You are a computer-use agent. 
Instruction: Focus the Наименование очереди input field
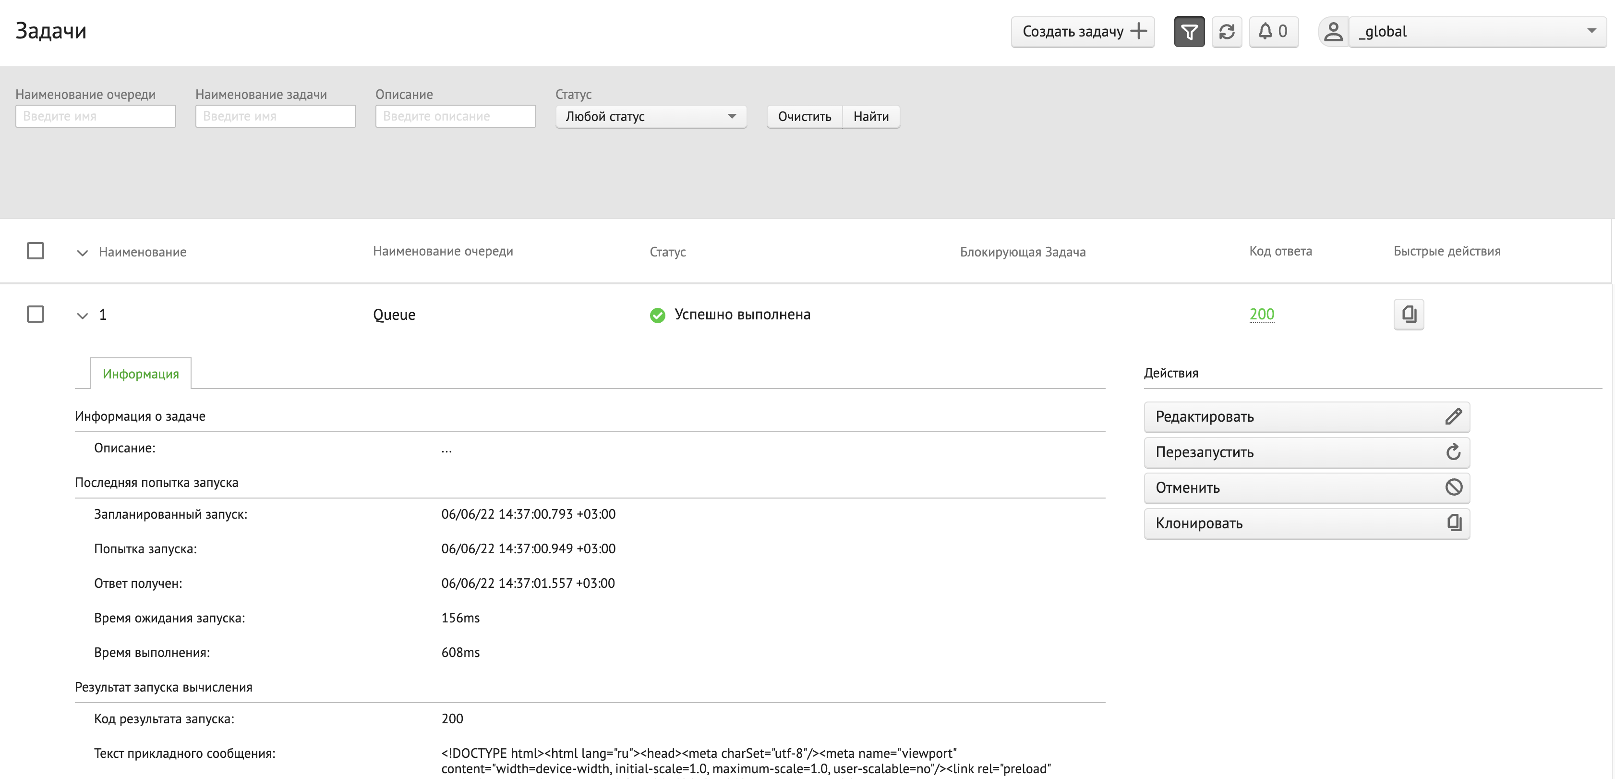click(95, 117)
